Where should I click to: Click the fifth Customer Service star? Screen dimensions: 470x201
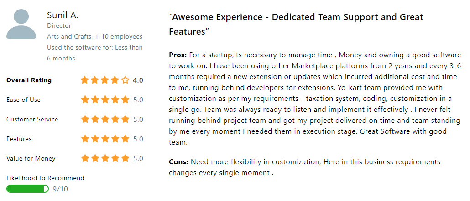click(125, 120)
